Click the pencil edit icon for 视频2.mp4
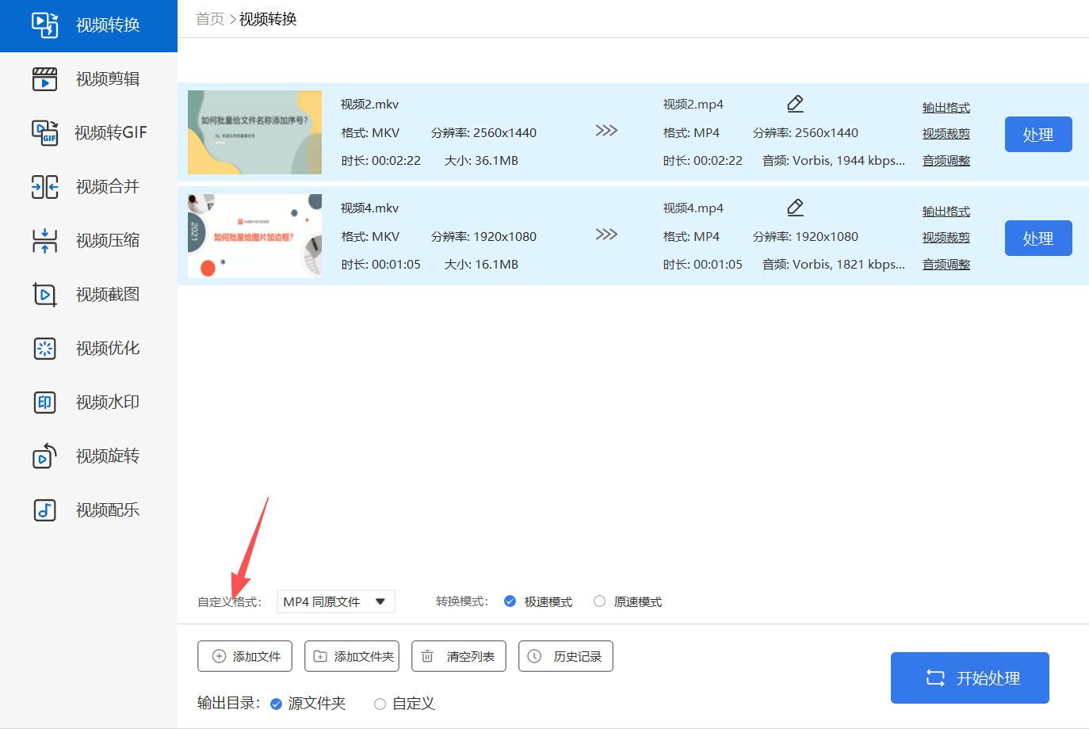Viewport: 1089px width, 729px height. (x=796, y=104)
